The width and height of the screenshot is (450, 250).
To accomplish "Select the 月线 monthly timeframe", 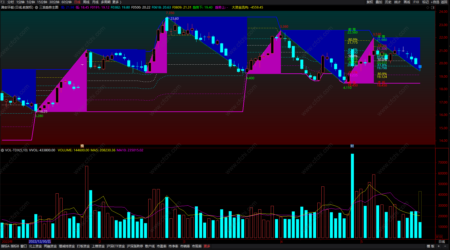I will (x=95, y=2).
